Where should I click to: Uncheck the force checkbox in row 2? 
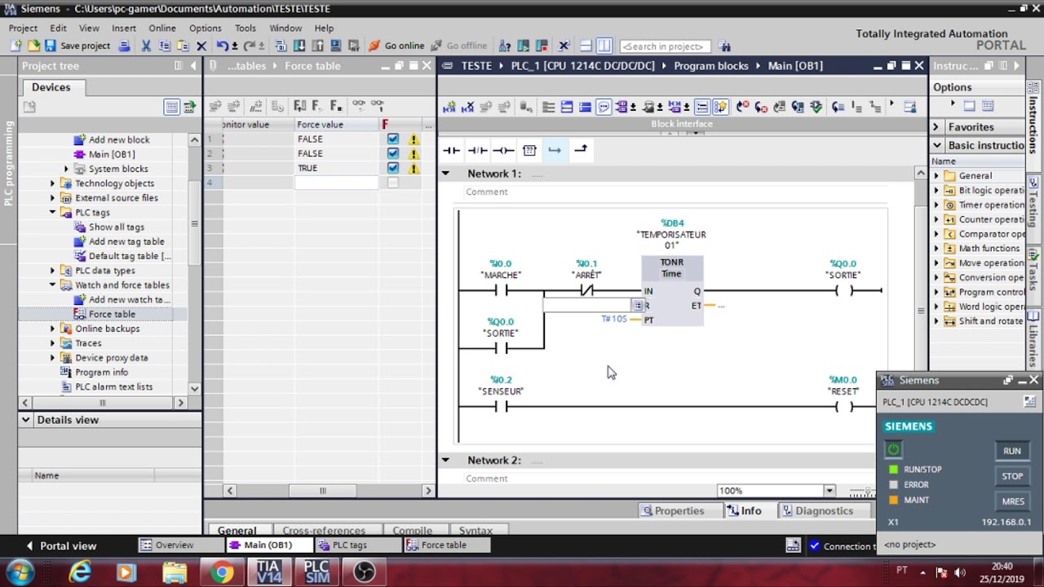tap(393, 153)
